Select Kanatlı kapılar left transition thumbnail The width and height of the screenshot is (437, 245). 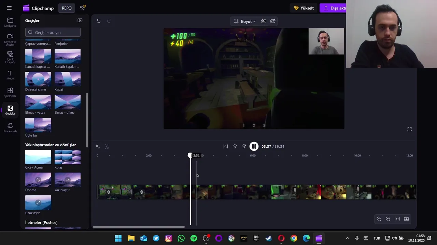click(38, 56)
